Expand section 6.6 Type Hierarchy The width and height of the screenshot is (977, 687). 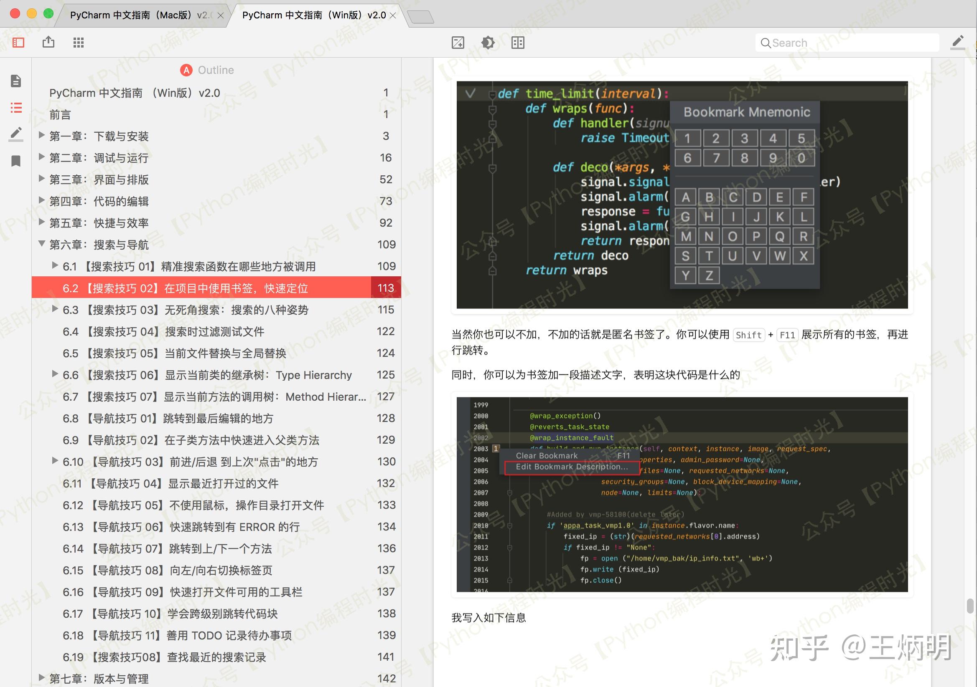click(55, 374)
